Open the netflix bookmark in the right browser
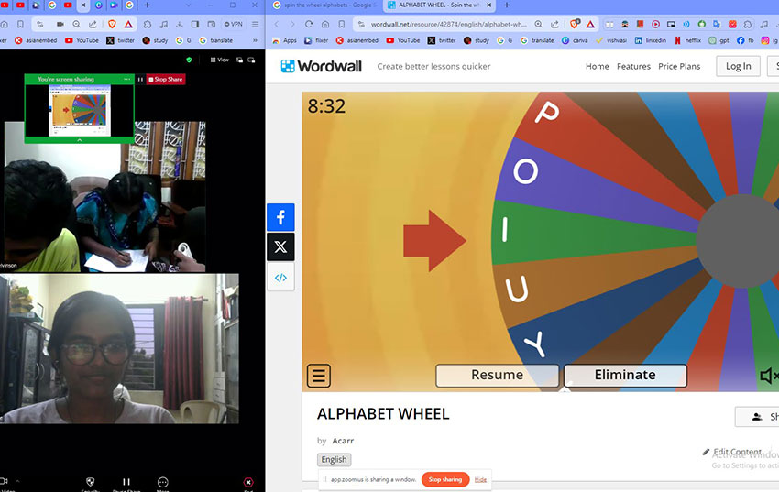The image size is (779, 492). click(x=687, y=40)
